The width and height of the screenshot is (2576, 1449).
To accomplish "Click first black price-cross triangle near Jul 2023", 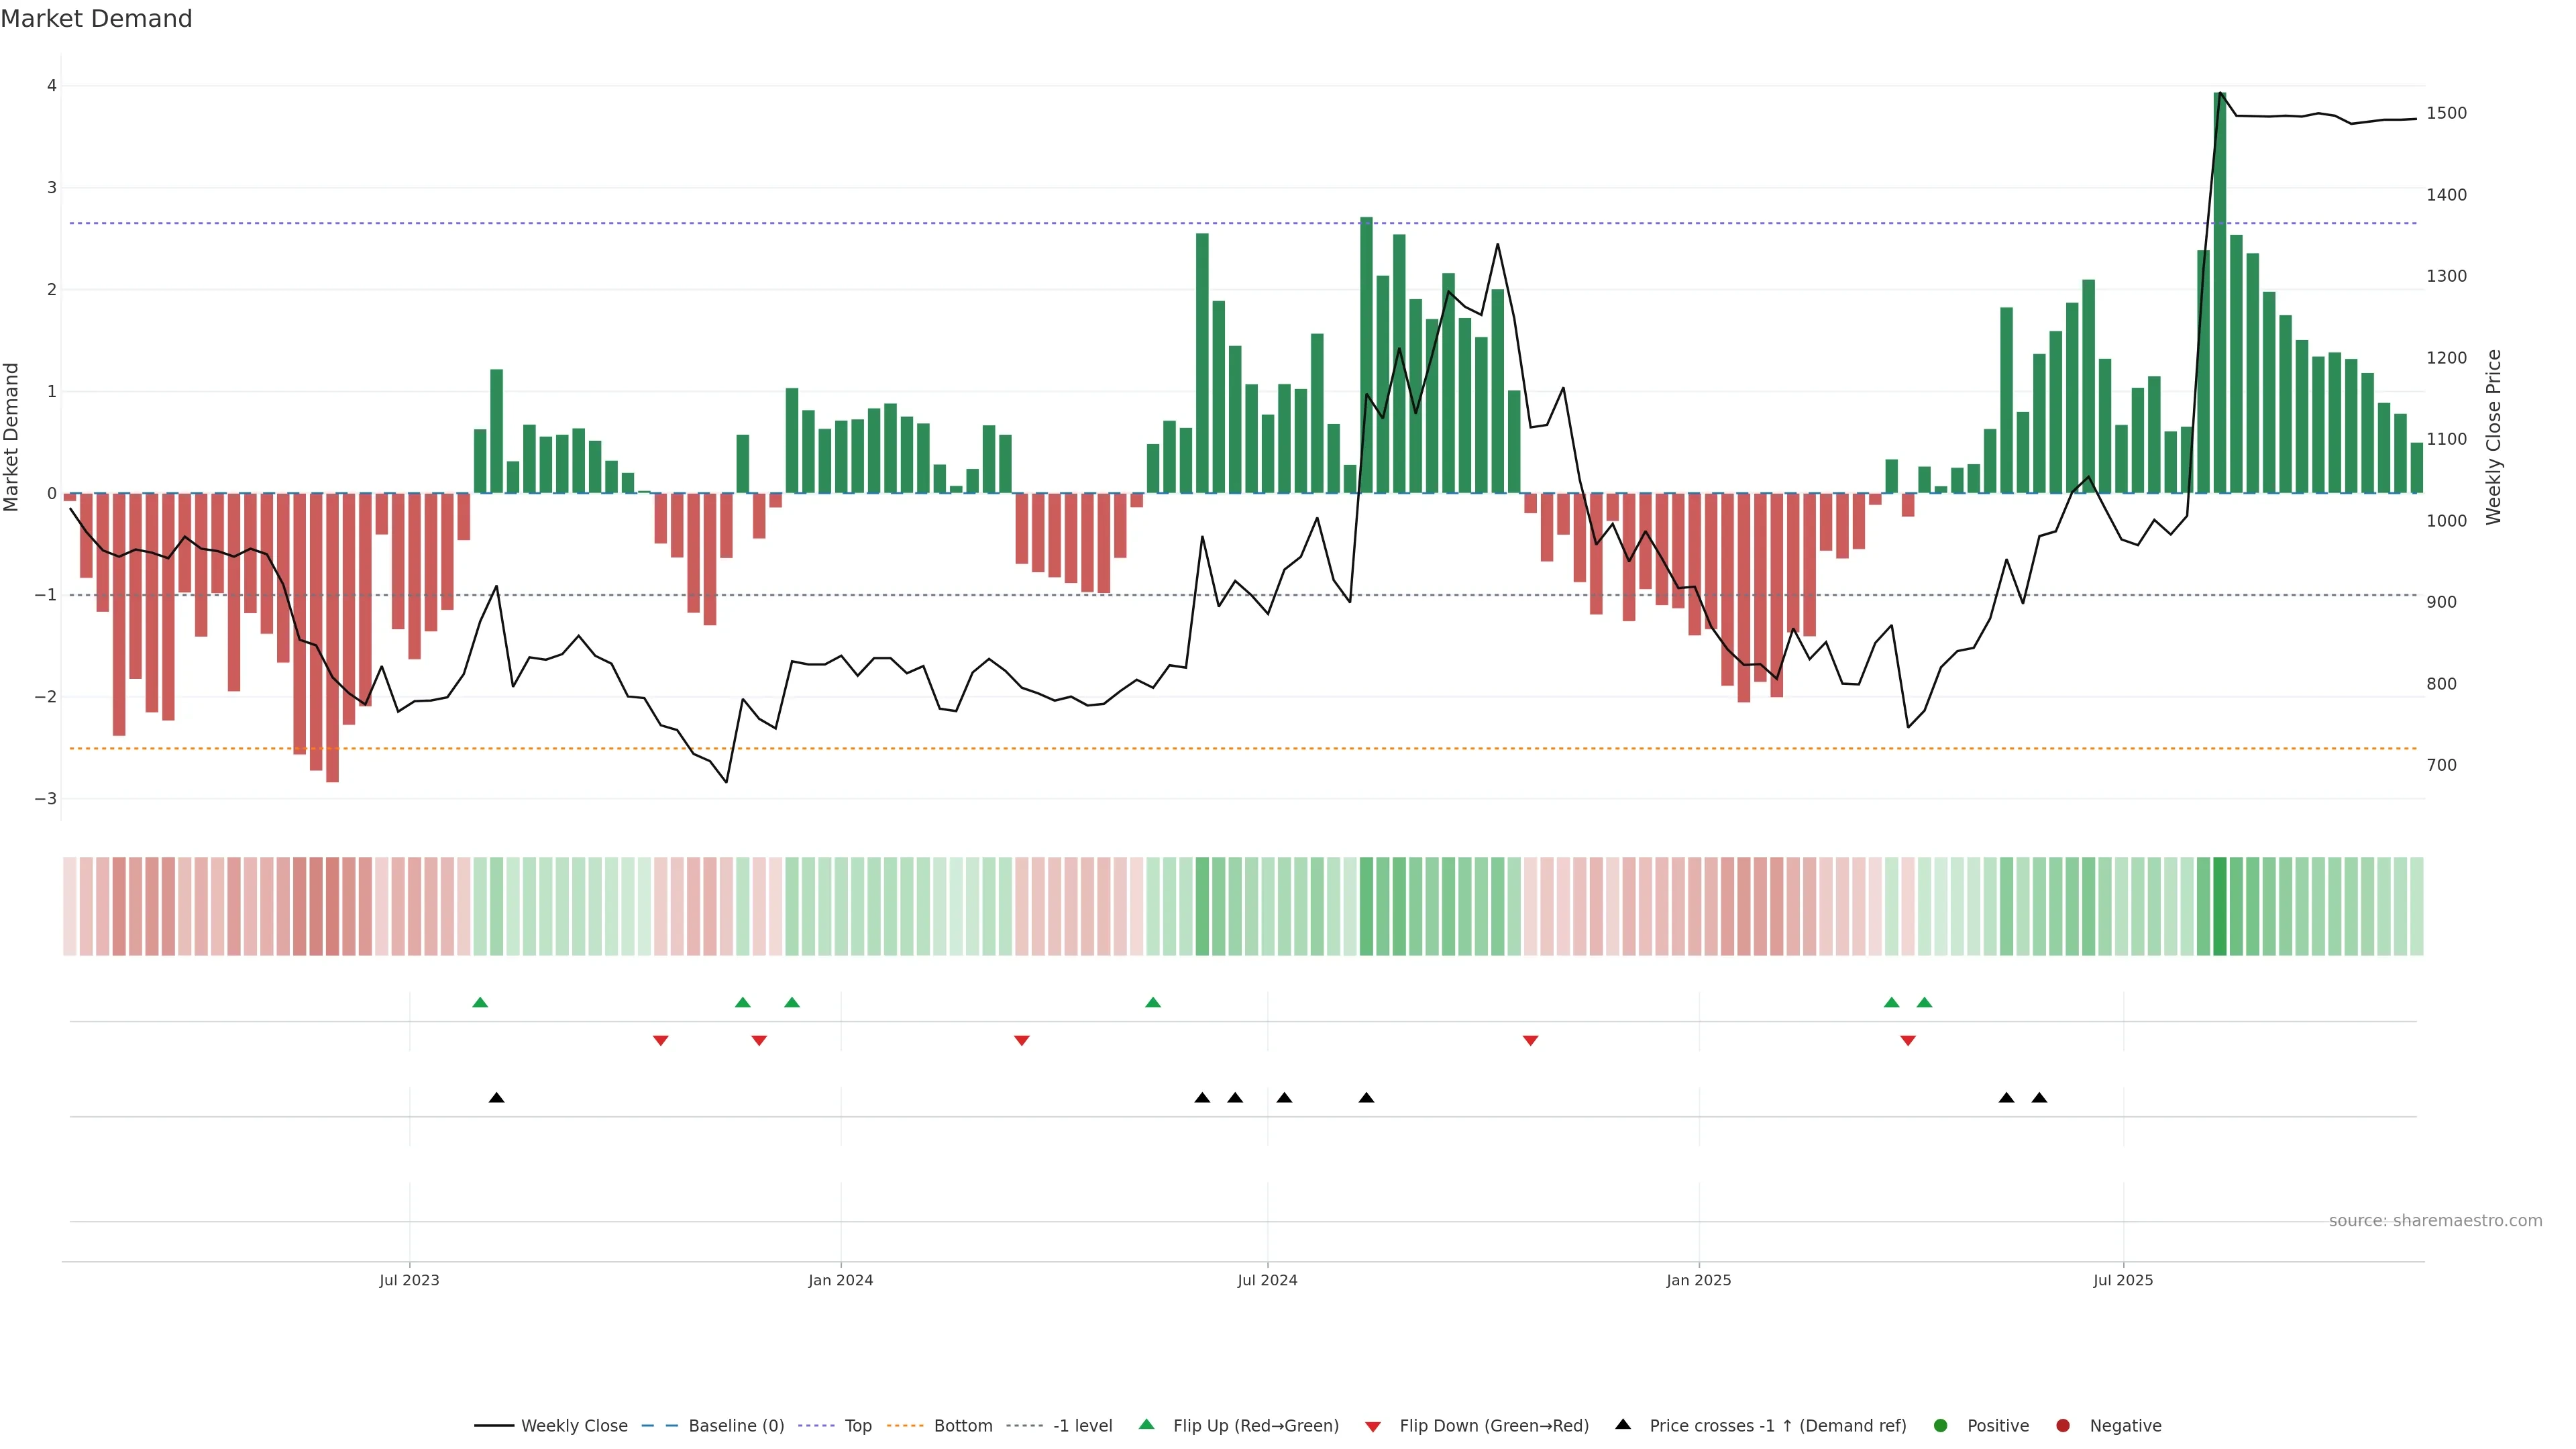I will click(x=497, y=1098).
